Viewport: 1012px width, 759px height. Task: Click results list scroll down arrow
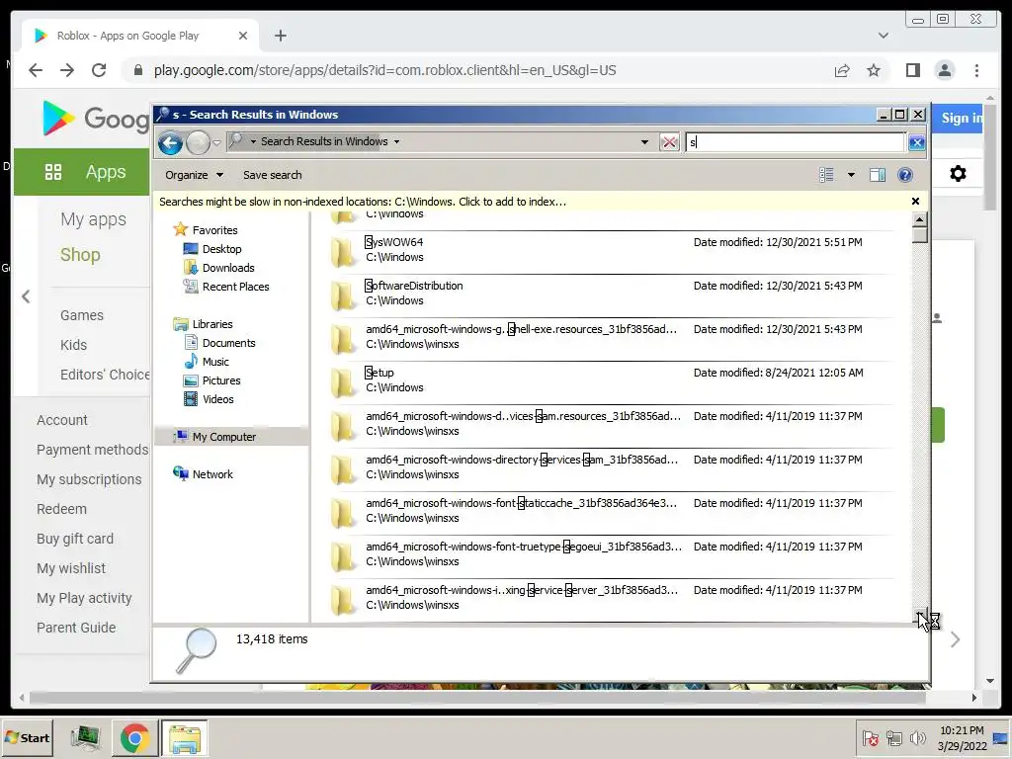(920, 615)
